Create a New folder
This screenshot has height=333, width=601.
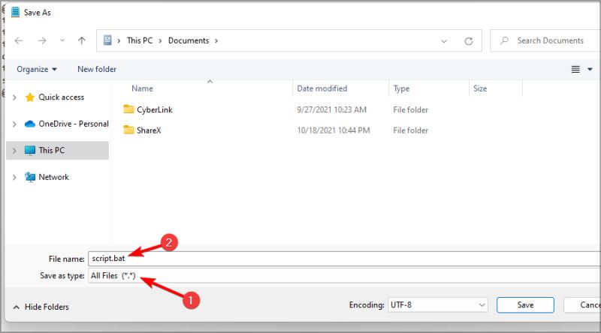(x=97, y=69)
